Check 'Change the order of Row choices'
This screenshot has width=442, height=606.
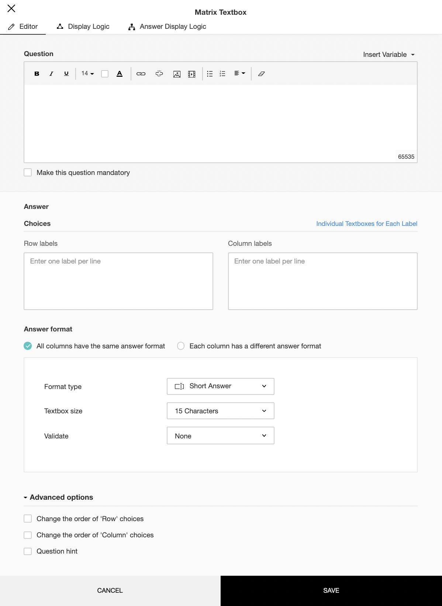(28, 519)
